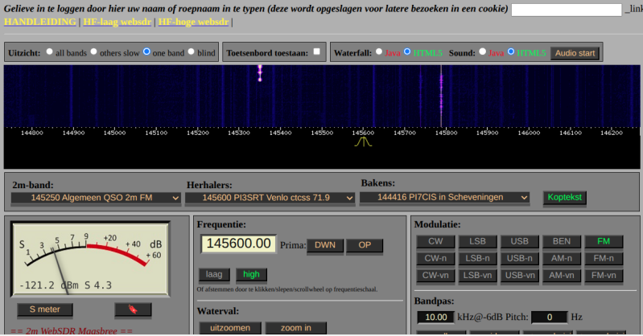Screen dimensions: 643x336
Task: Open the 2m-band frequency dropdown
Action: (96, 198)
